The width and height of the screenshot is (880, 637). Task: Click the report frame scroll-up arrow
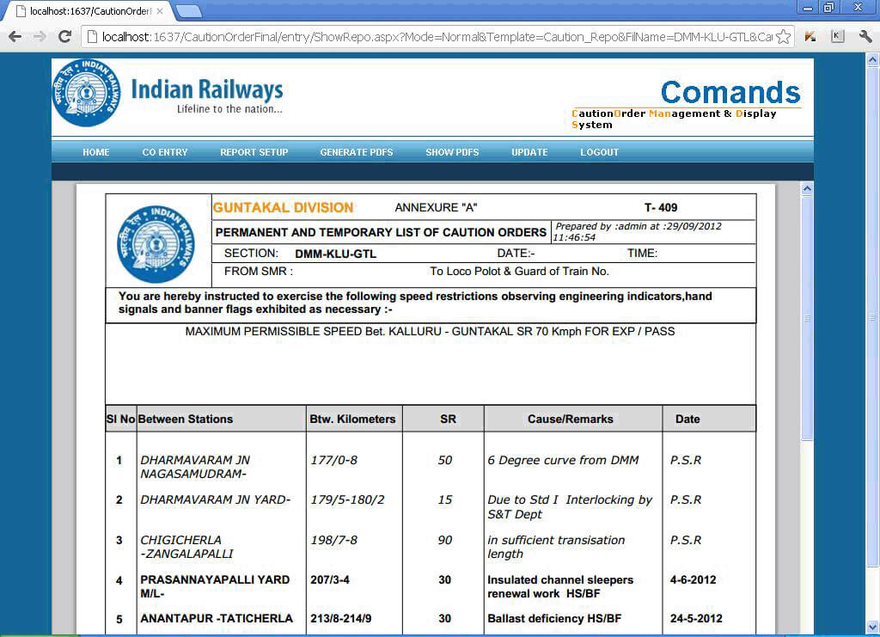(x=806, y=189)
